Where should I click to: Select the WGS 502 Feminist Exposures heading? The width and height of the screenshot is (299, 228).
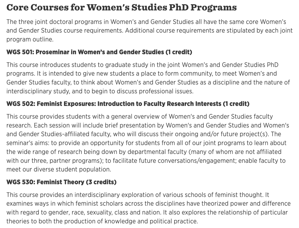pyautogui.click(x=128, y=104)
